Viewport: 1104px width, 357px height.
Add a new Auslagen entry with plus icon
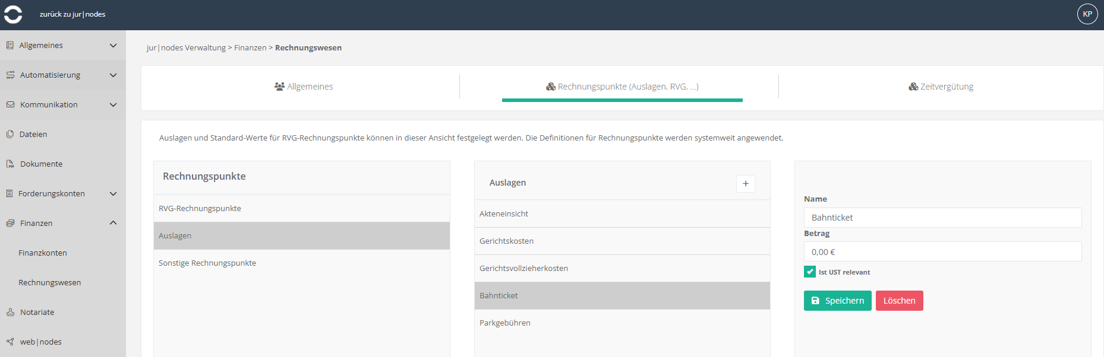click(x=746, y=184)
